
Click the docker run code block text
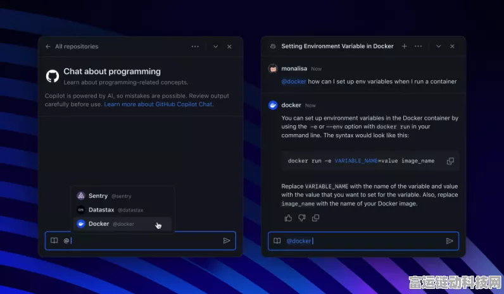(361, 161)
